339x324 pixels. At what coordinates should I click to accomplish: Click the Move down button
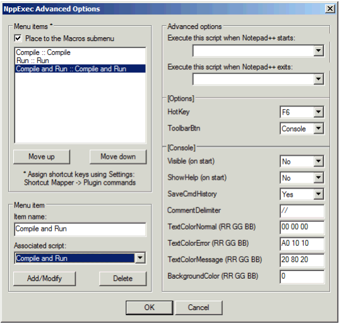point(118,156)
